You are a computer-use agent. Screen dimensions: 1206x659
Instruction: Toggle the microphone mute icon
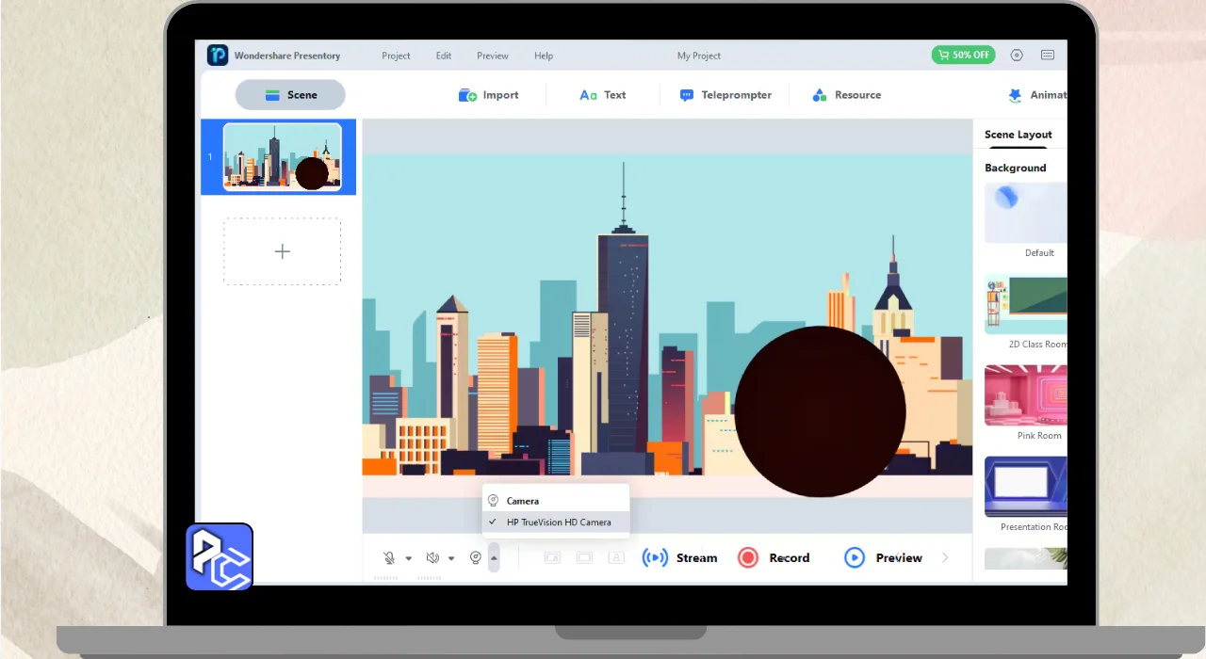(x=389, y=558)
